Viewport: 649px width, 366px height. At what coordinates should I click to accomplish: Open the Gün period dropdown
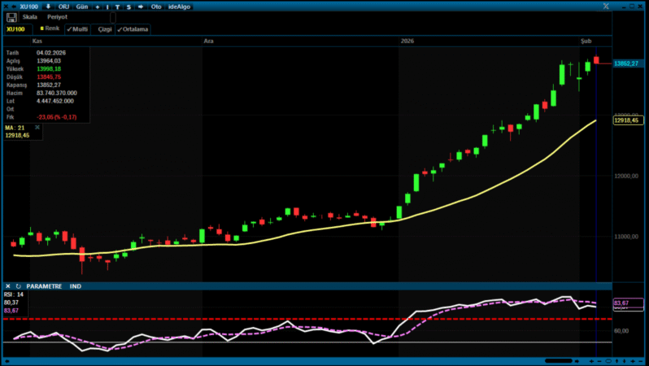click(82, 7)
